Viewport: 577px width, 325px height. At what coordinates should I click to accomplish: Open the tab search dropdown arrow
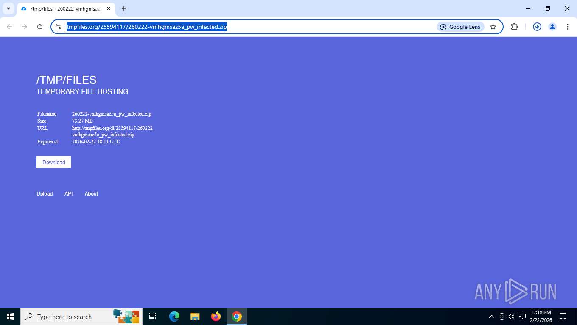[8, 8]
